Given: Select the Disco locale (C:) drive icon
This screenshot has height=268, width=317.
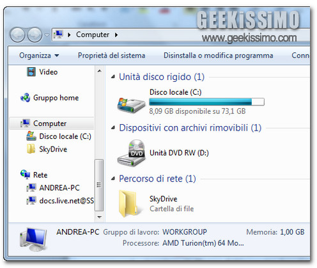Looking at the screenshot, I should coord(131,104).
